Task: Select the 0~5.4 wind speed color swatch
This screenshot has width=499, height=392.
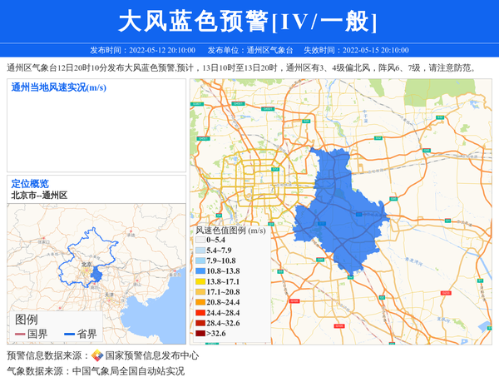Action: pos(200,240)
